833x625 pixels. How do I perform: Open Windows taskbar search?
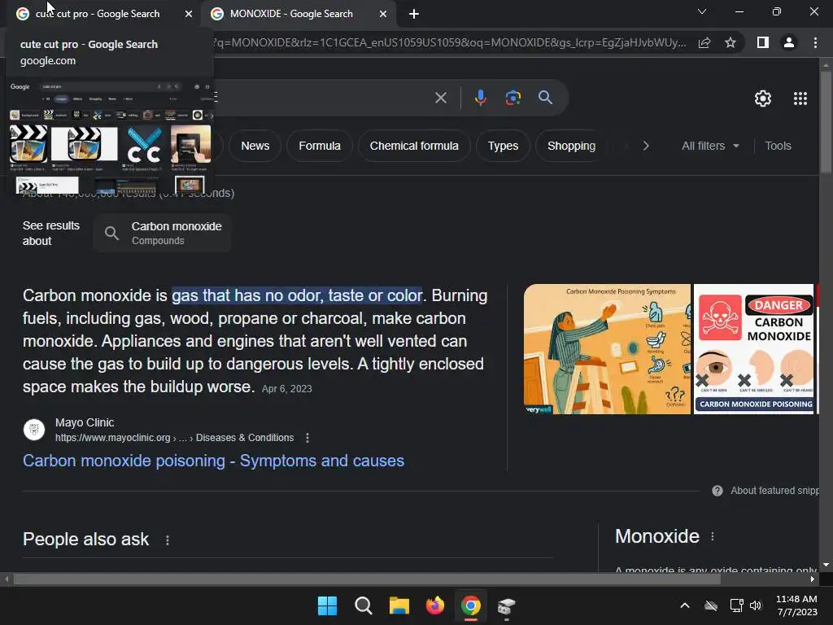coord(364,605)
